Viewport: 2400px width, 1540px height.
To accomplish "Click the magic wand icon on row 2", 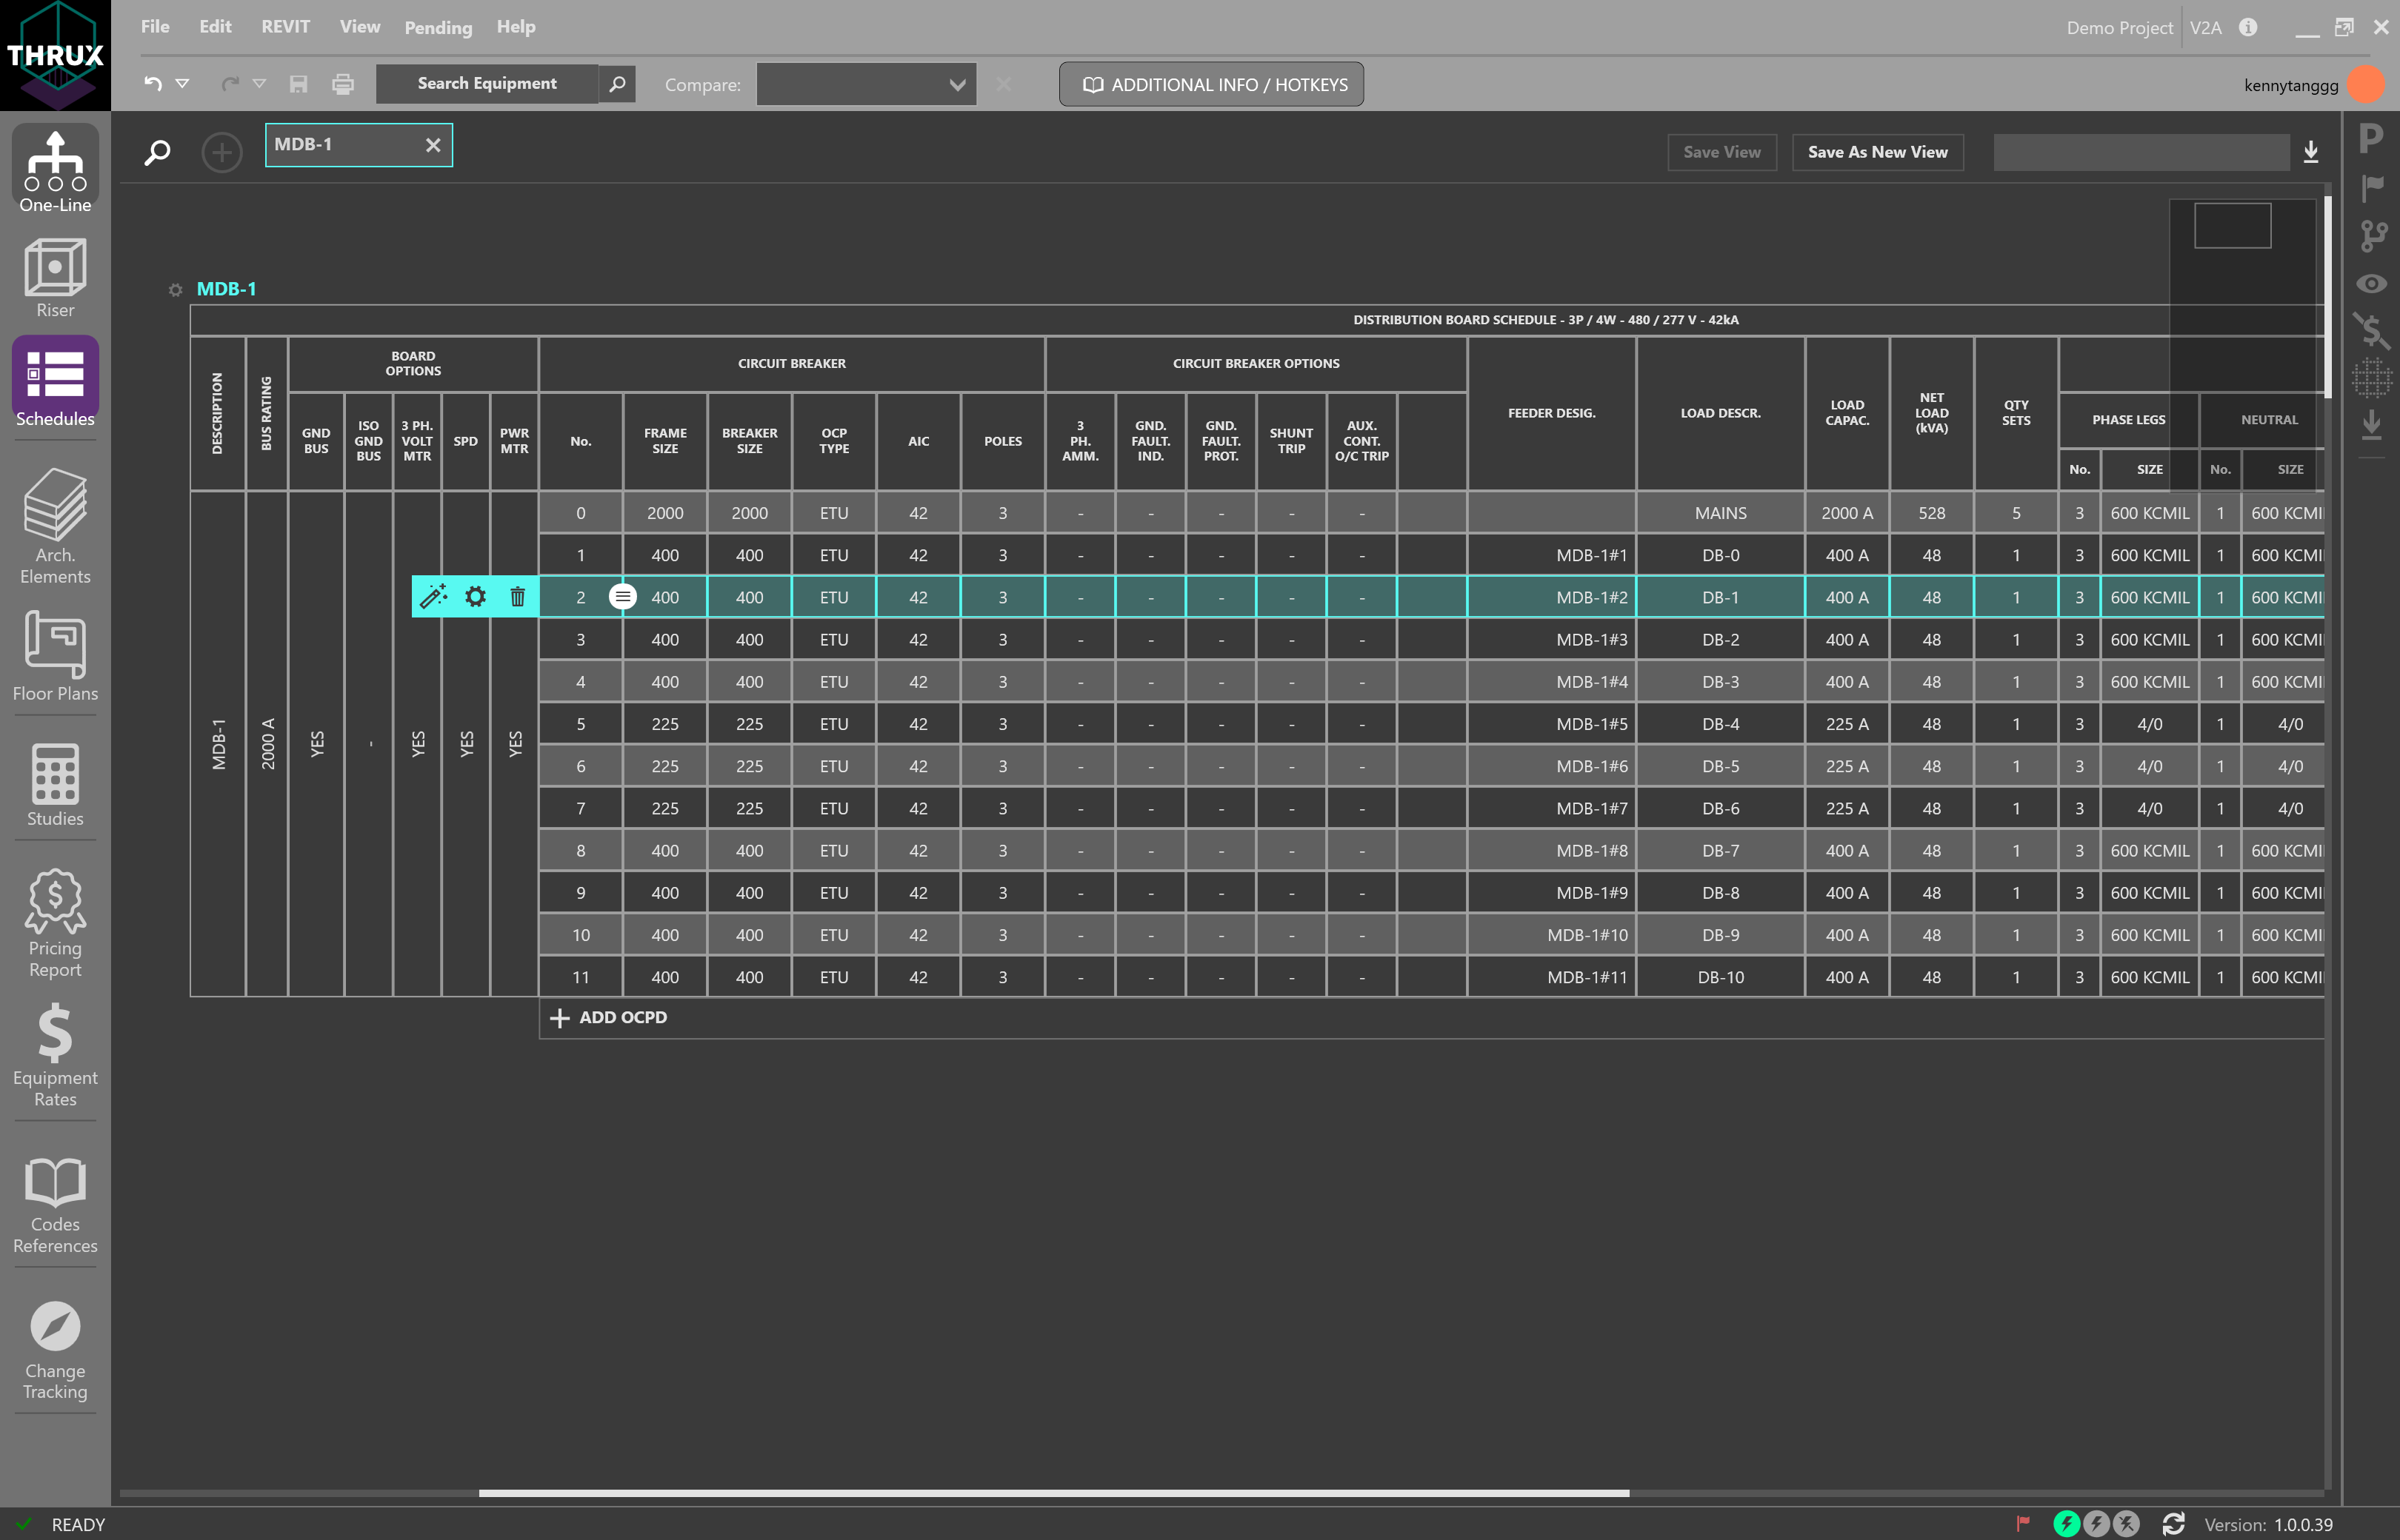I will click(x=433, y=597).
